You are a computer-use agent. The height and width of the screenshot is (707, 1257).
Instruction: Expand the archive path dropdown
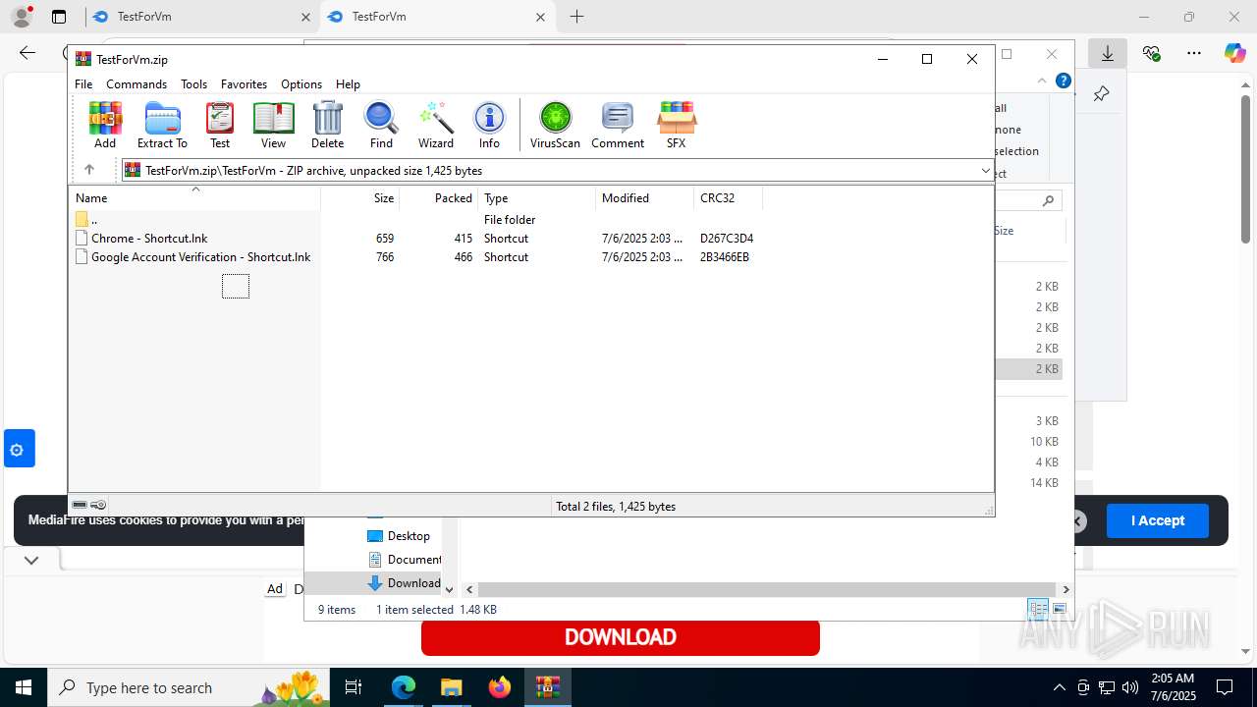985,171
